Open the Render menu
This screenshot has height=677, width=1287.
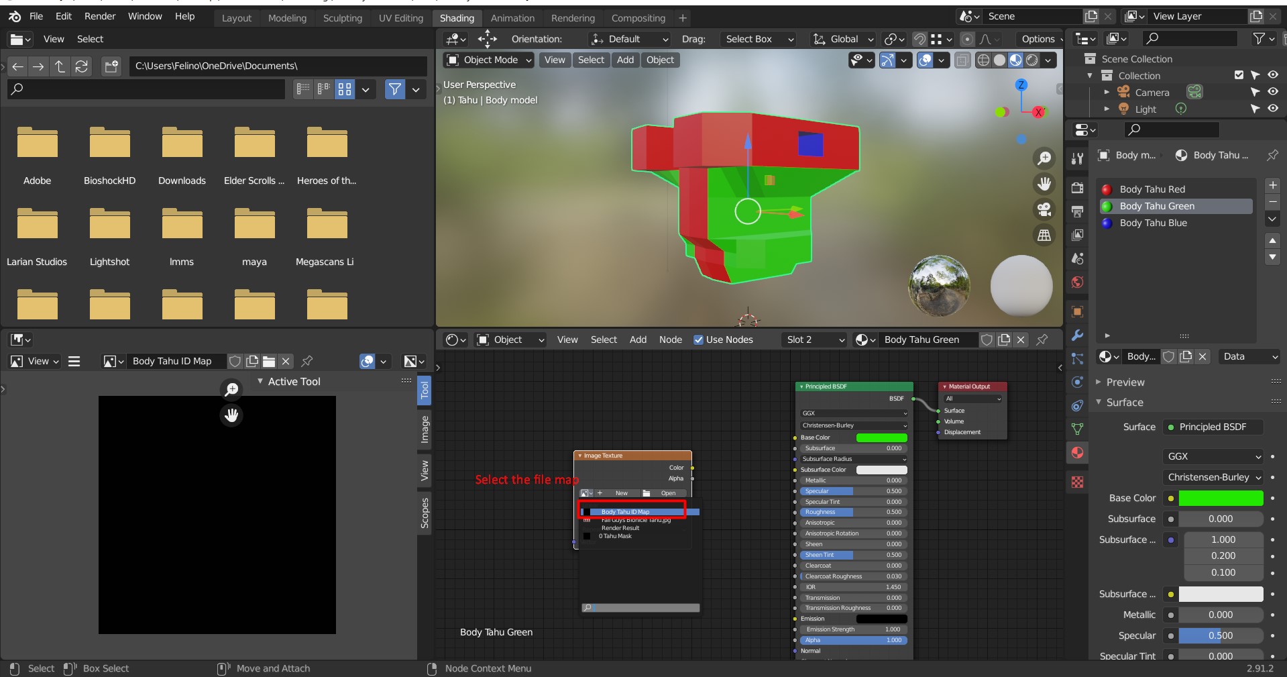coord(100,16)
